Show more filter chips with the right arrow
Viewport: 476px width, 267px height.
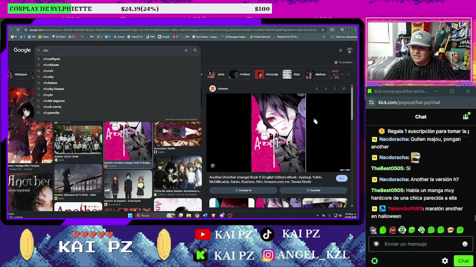(348, 75)
